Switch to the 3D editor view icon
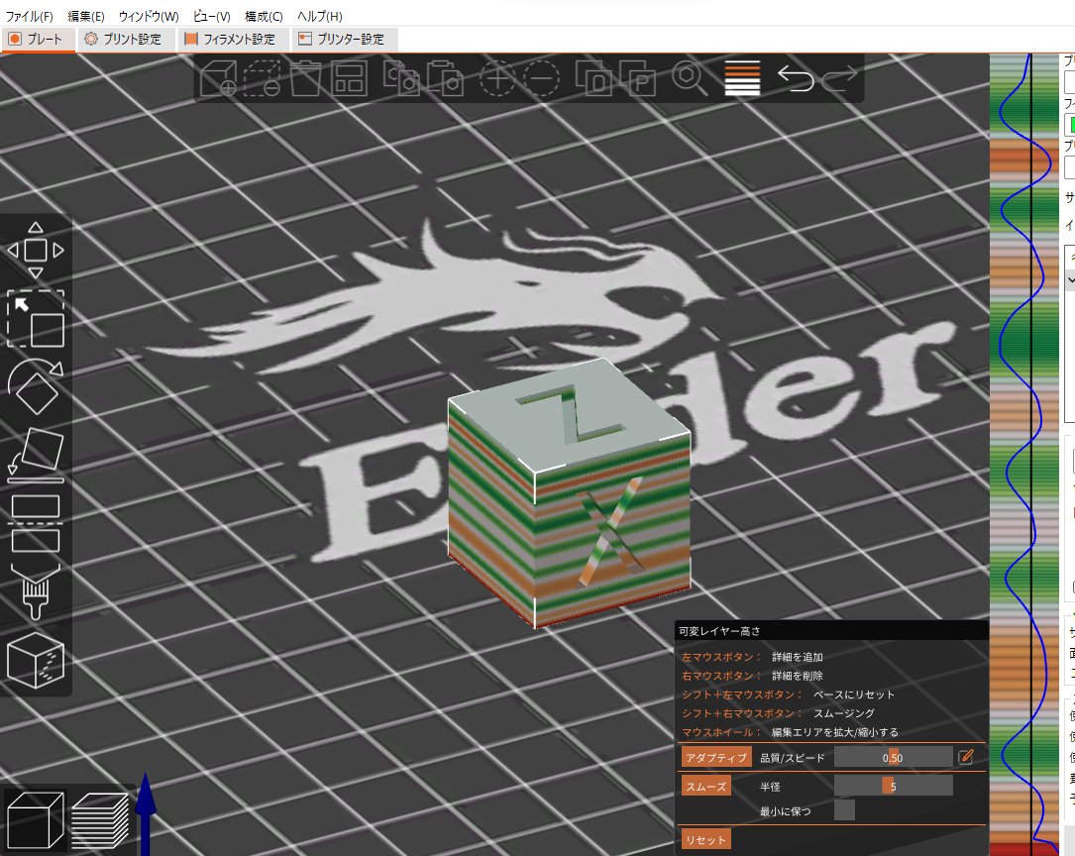1075x856 pixels. (x=36, y=819)
